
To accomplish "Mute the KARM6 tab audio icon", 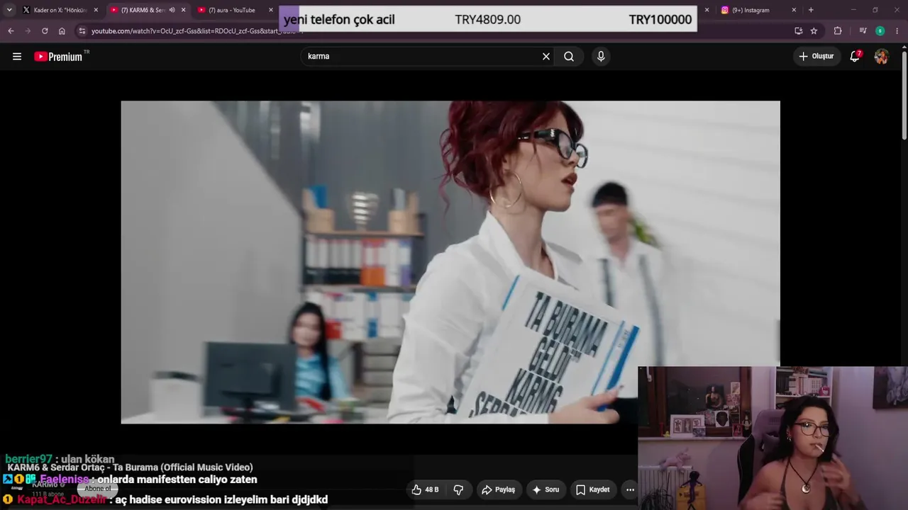I will click(172, 10).
